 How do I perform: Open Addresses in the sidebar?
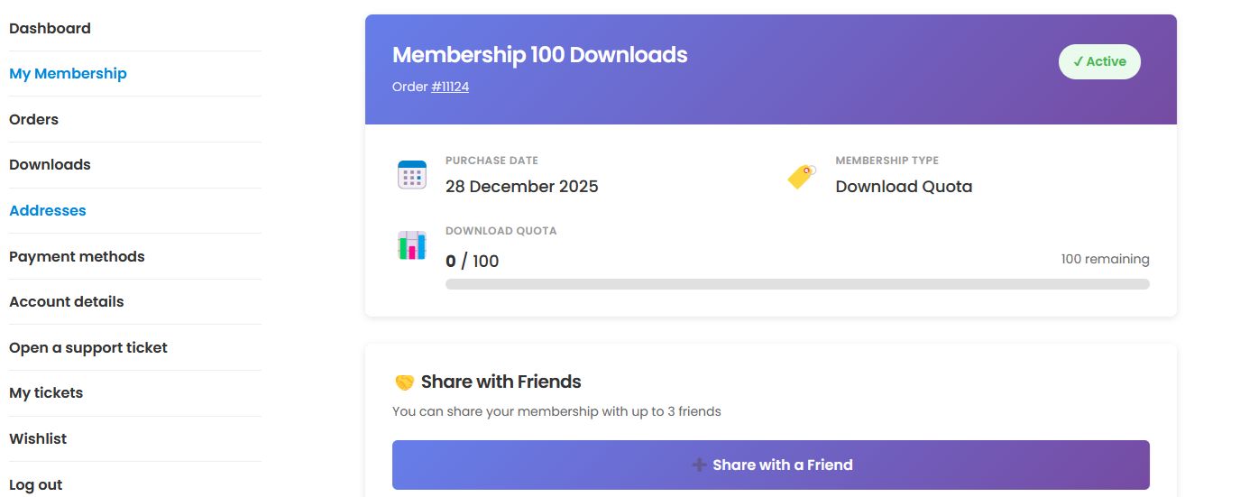coord(48,210)
